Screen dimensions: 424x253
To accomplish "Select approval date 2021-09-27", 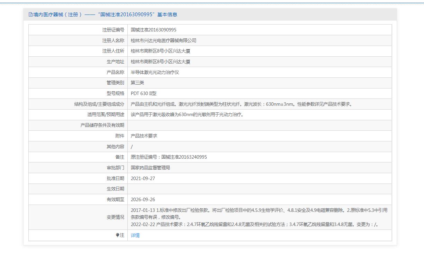I will [x=143, y=178].
